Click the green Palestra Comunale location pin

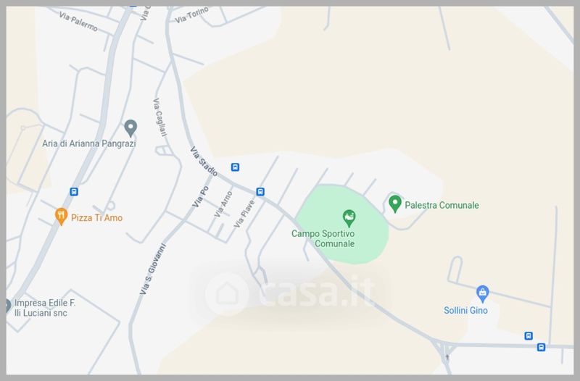coord(395,204)
